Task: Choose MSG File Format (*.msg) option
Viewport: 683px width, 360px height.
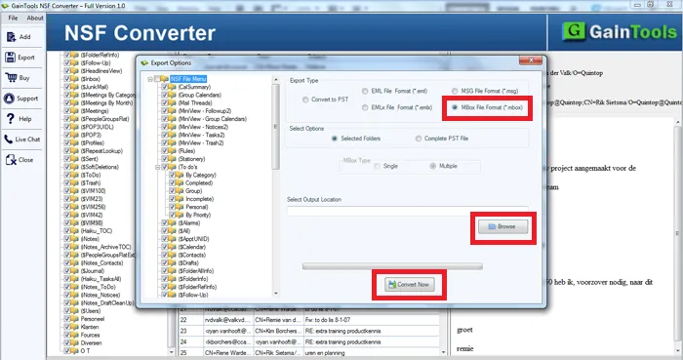Action: coord(485,91)
